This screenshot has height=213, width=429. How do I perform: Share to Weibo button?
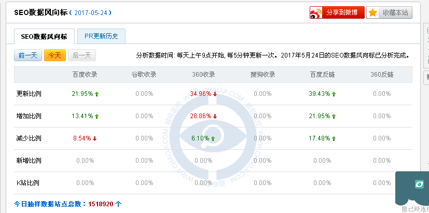click(337, 12)
